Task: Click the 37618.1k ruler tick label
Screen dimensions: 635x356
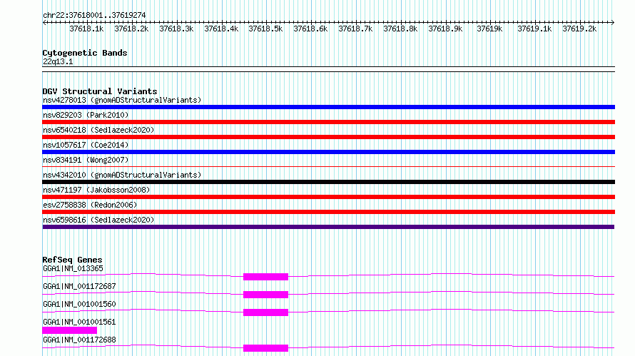Action: (x=86, y=29)
